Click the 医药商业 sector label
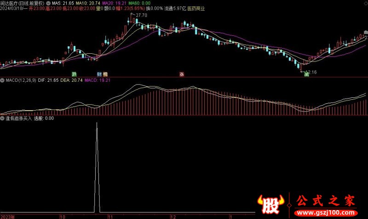 (x=196, y=9)
